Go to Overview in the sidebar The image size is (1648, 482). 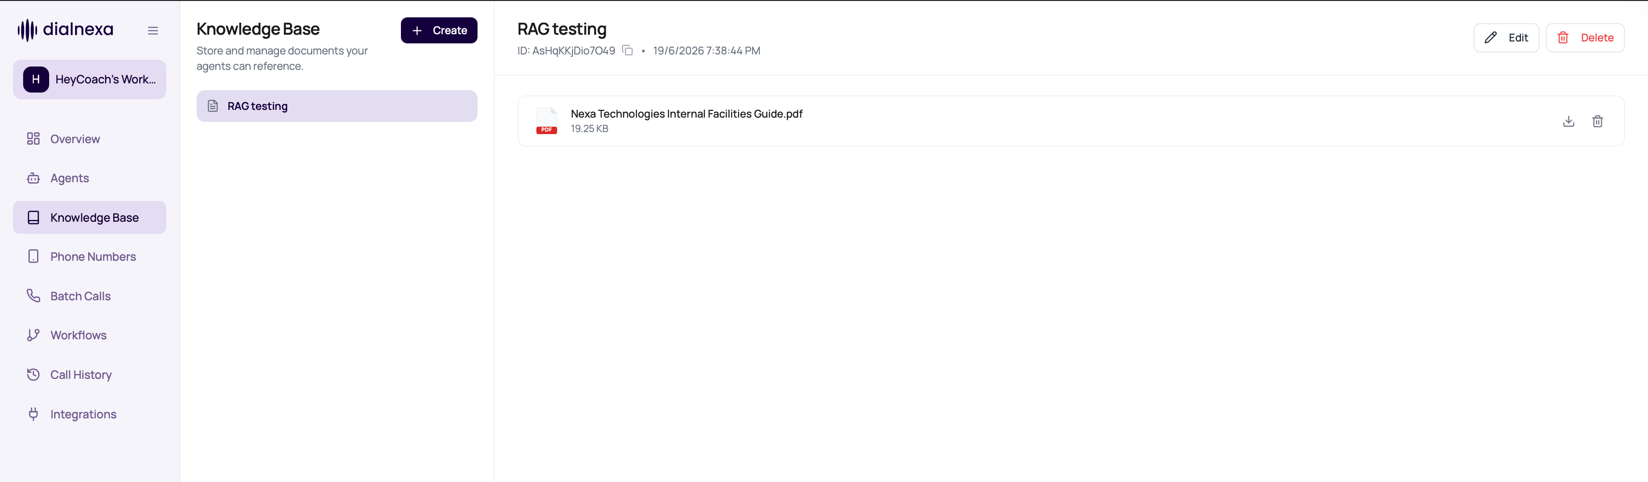(x=90, y=139)
